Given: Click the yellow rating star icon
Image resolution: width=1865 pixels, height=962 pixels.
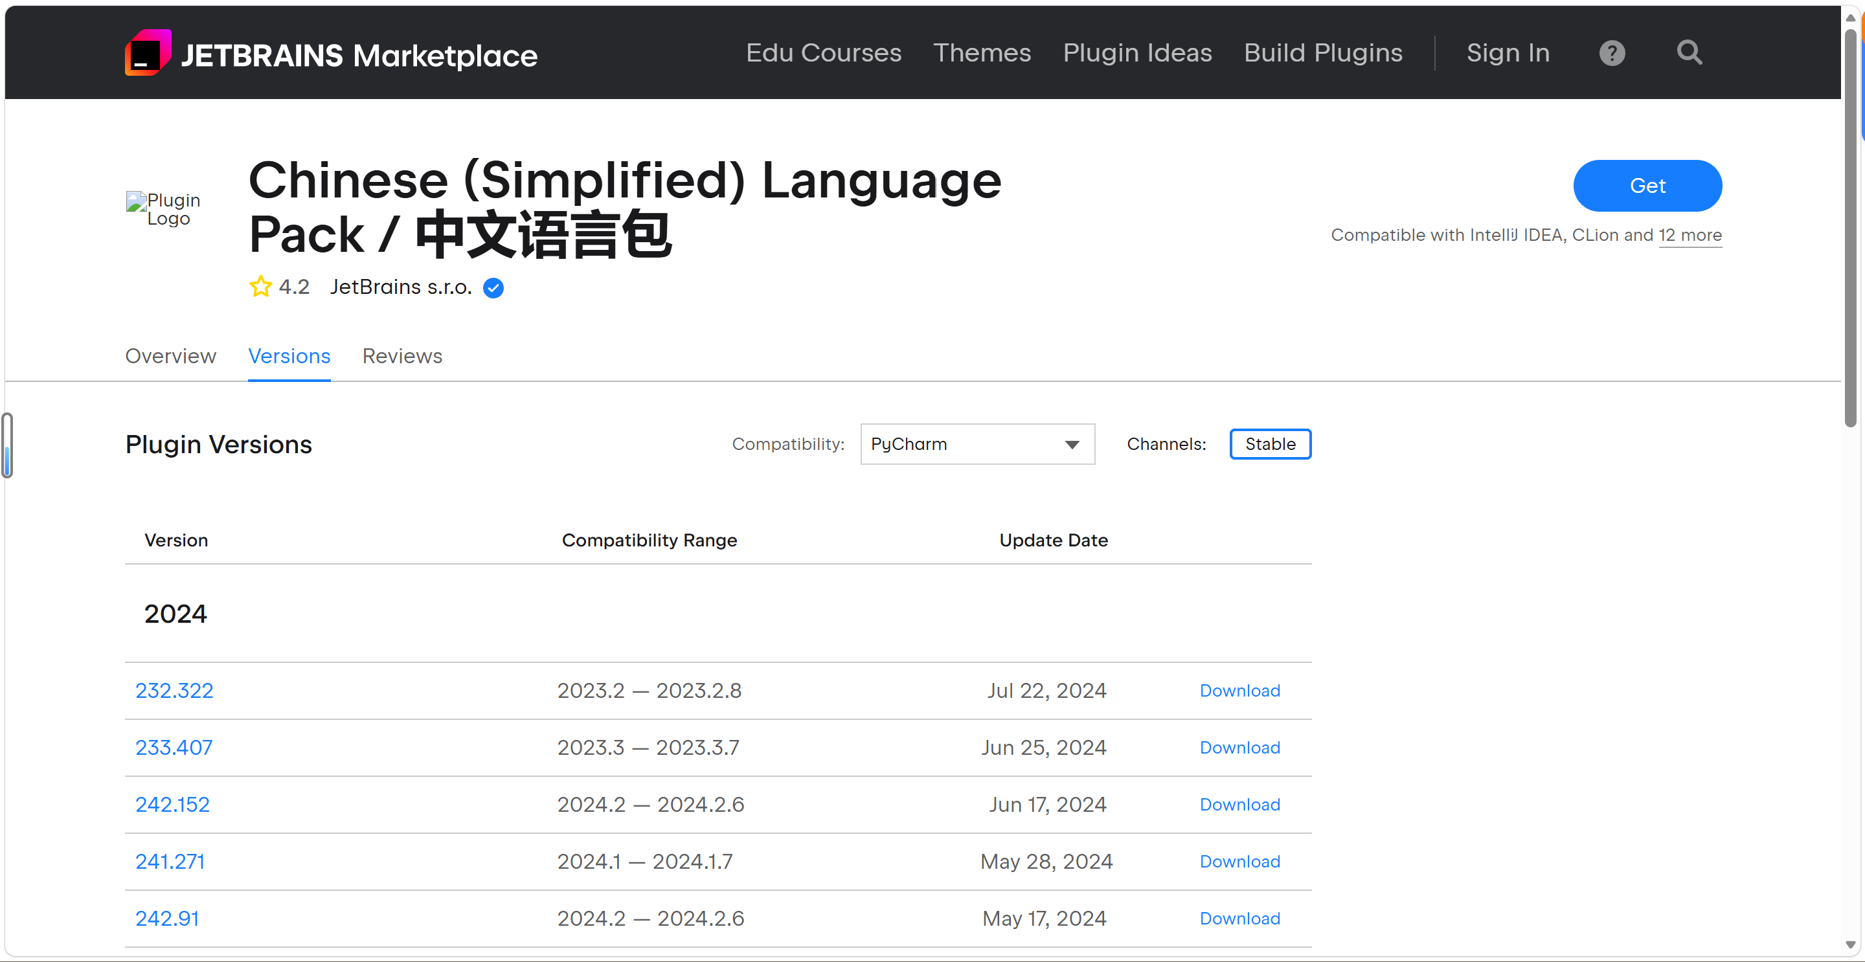Looking at the screenshot, I should coord(260,287).
